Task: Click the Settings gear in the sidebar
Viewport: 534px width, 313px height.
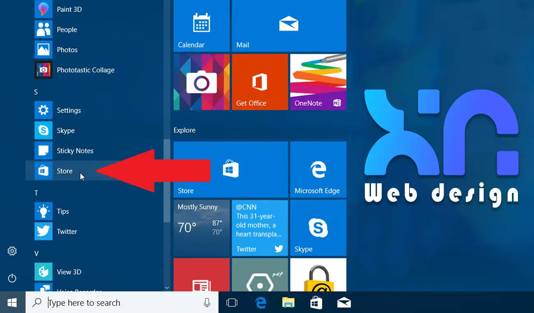Action: [12, 251]
